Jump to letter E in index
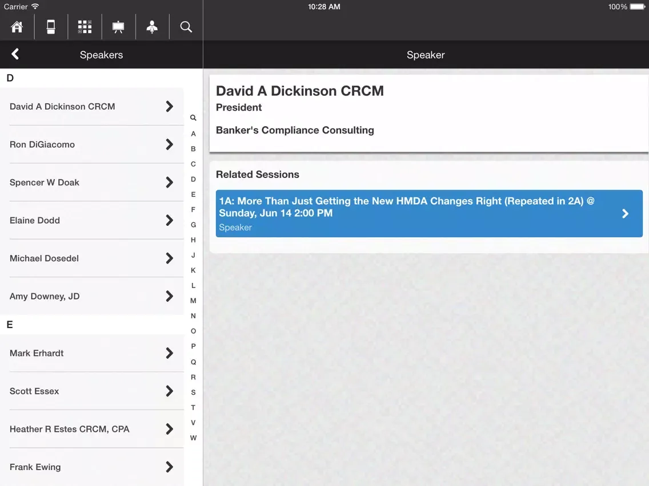649x486 pixels. point(193,195)
